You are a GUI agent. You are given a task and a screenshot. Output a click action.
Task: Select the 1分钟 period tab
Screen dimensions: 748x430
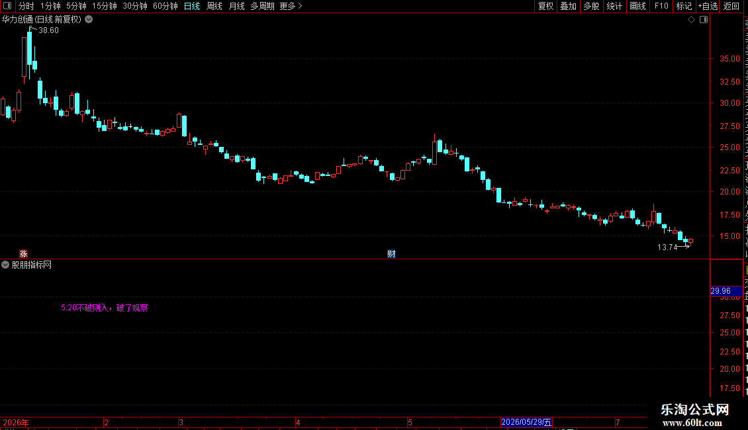pyautogui.click(x=50, y=6)
